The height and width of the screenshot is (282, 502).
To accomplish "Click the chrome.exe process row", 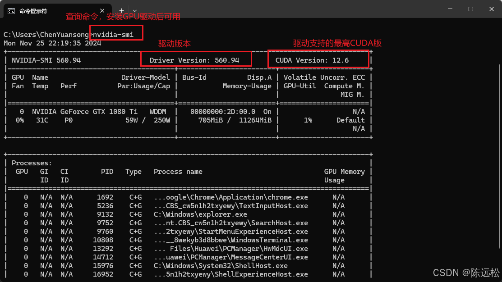I will click(188, 197).
